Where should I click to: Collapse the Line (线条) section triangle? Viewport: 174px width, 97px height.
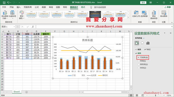pyautogui.click(x=136, y=53)
